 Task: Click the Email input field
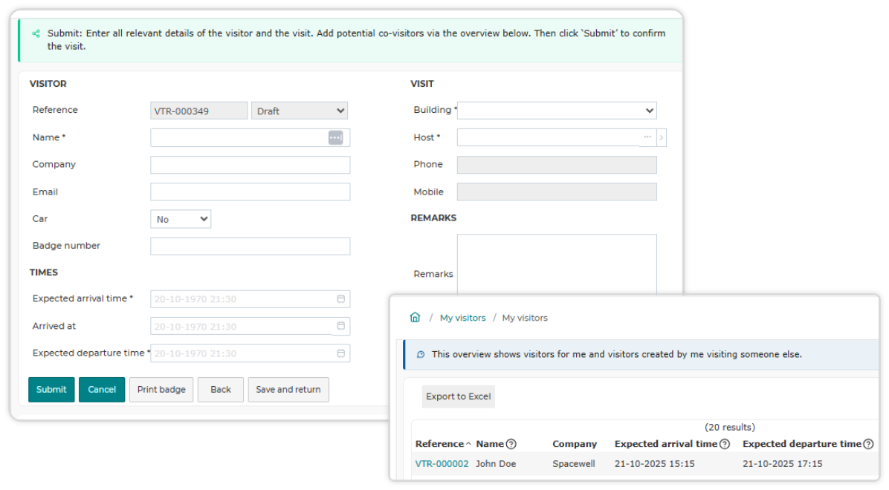click(x=250, y=192)
